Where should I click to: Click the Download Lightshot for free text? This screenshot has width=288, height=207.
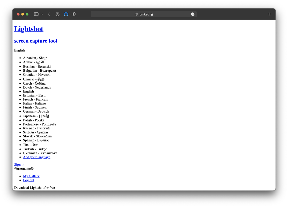coord(34,188)
